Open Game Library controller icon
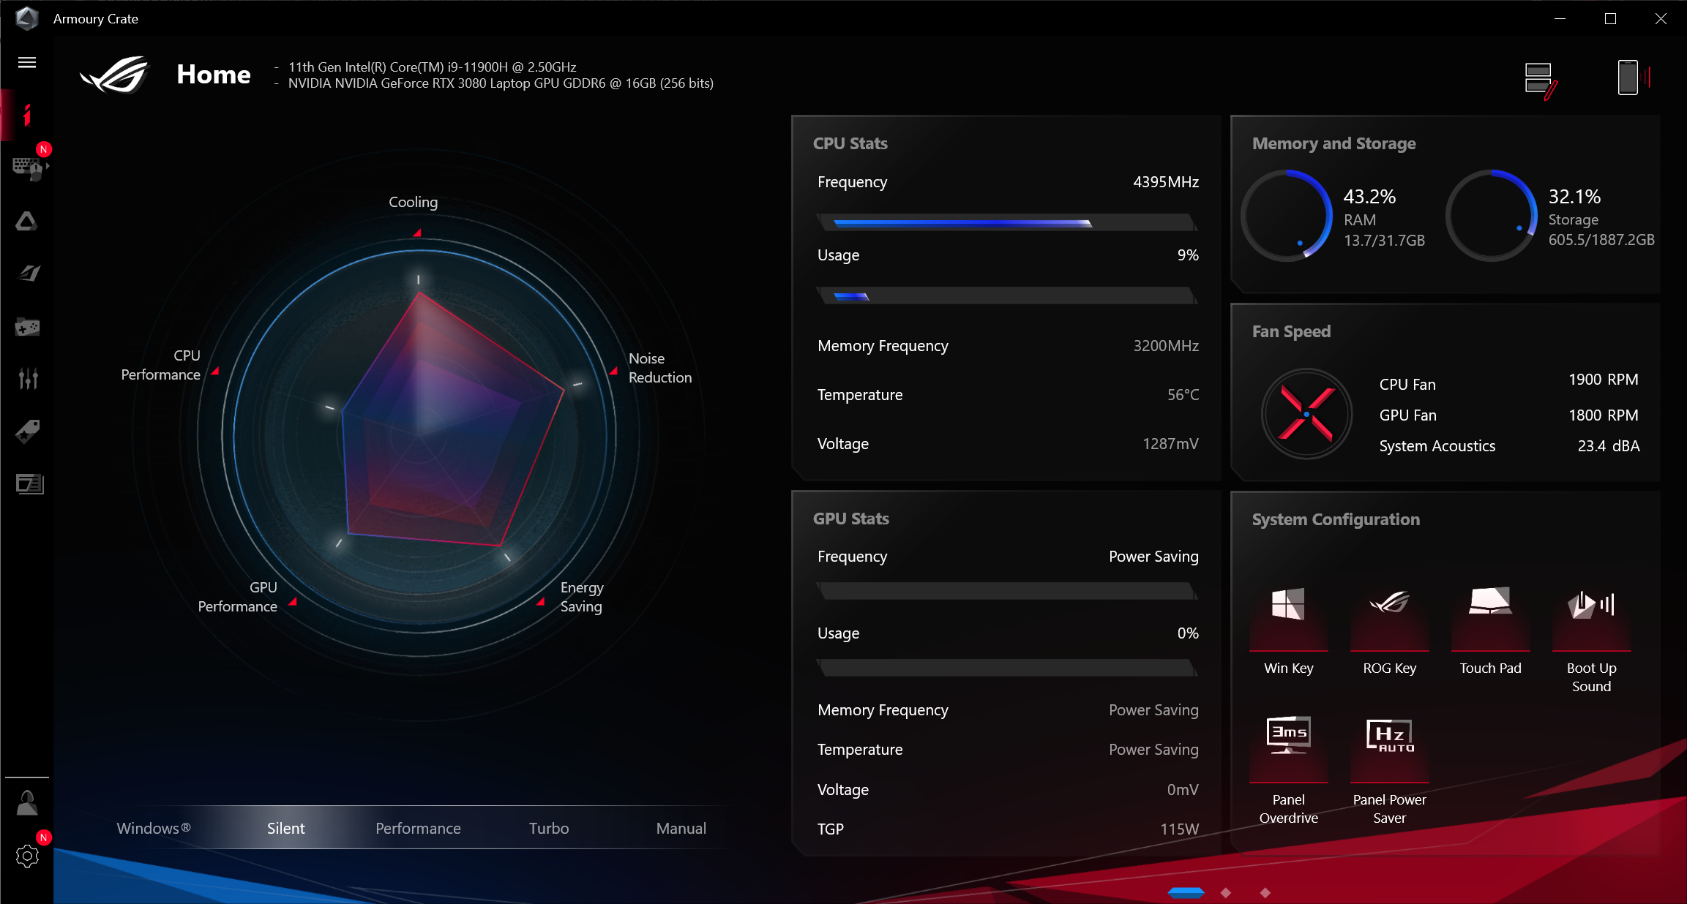Screen dimensions: 1687x904 (28, 326)
